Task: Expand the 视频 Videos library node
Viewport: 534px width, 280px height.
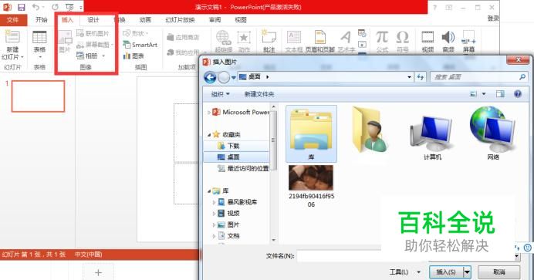Action: [x=214, y=214]
